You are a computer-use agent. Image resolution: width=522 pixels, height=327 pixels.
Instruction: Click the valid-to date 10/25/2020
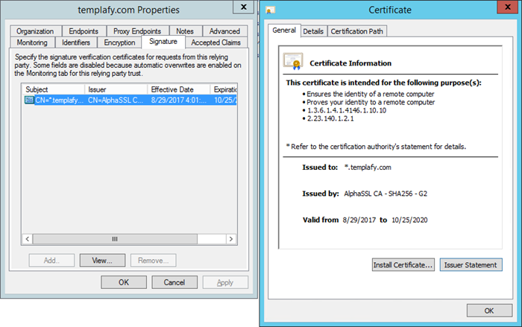pos(409,220)
